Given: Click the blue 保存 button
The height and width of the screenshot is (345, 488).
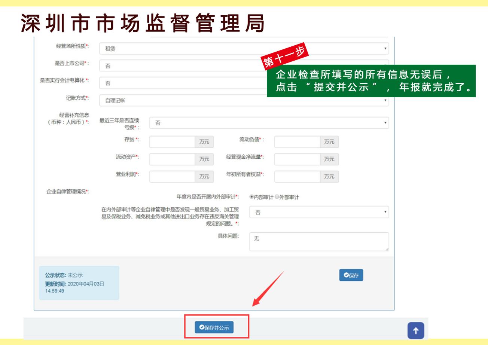Looking at the screenshot, I should pyautogui.click(x=351, y=275).
